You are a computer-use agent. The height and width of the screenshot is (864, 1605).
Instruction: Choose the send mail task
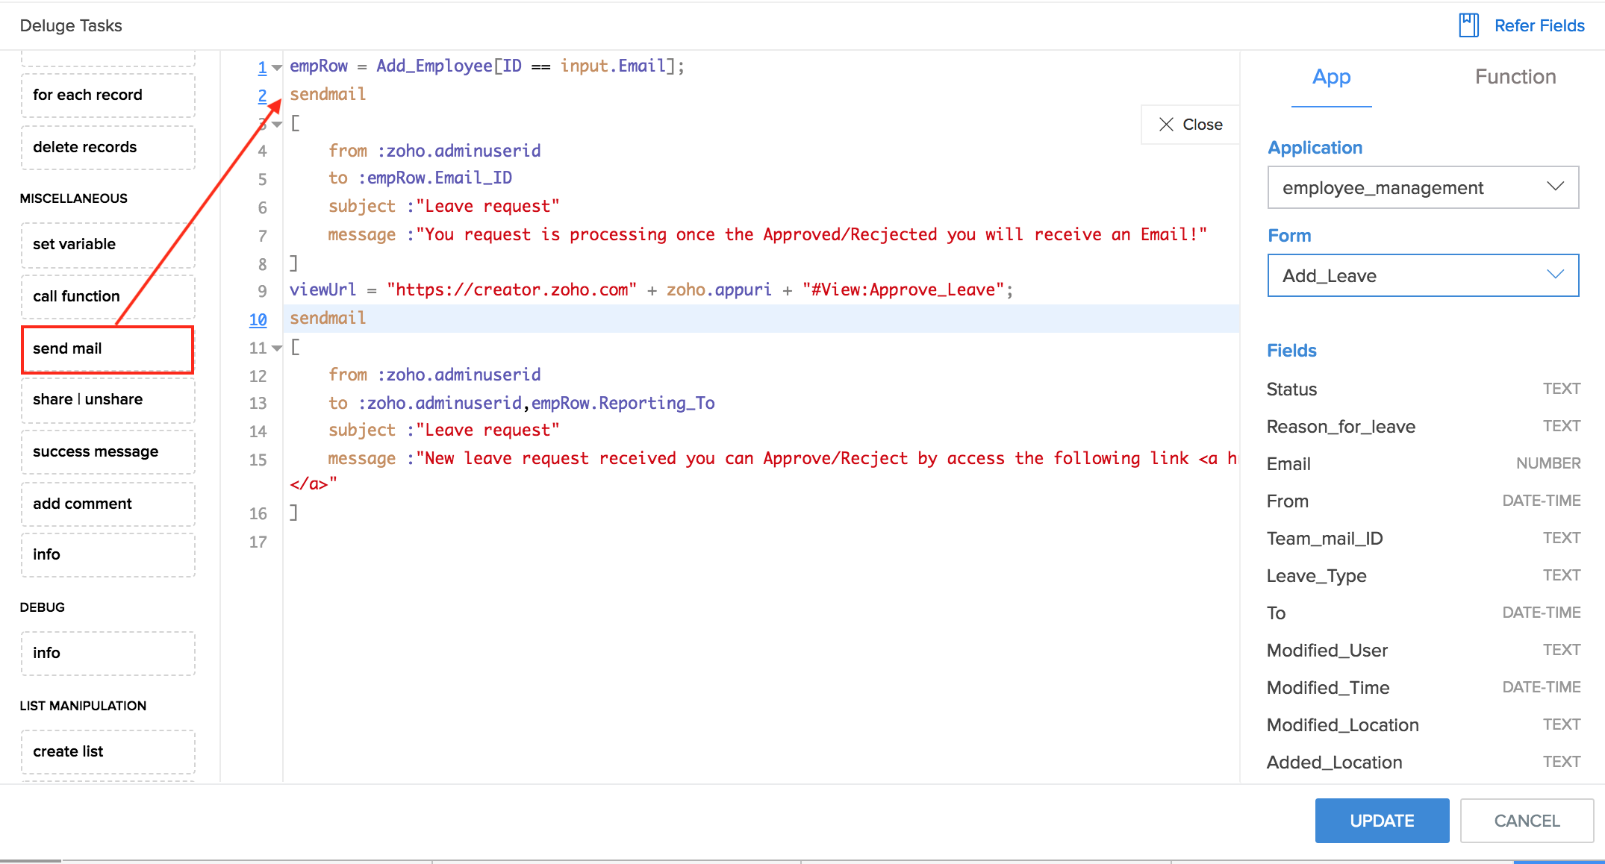(107, 348)
